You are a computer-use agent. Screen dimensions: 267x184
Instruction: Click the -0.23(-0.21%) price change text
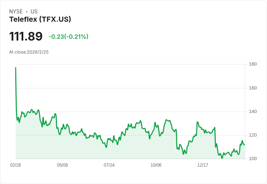click(x=69, y=37)
